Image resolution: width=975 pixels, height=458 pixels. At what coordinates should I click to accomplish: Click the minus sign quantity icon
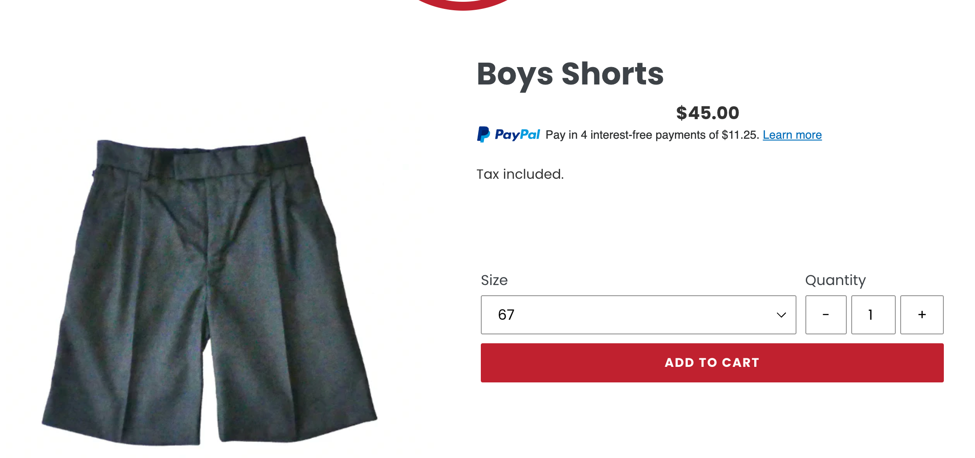point(826,315)
